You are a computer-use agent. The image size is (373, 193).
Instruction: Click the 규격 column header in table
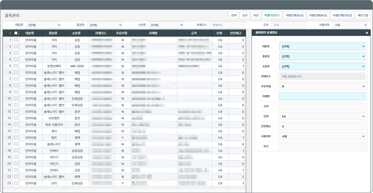pos(194,33)
